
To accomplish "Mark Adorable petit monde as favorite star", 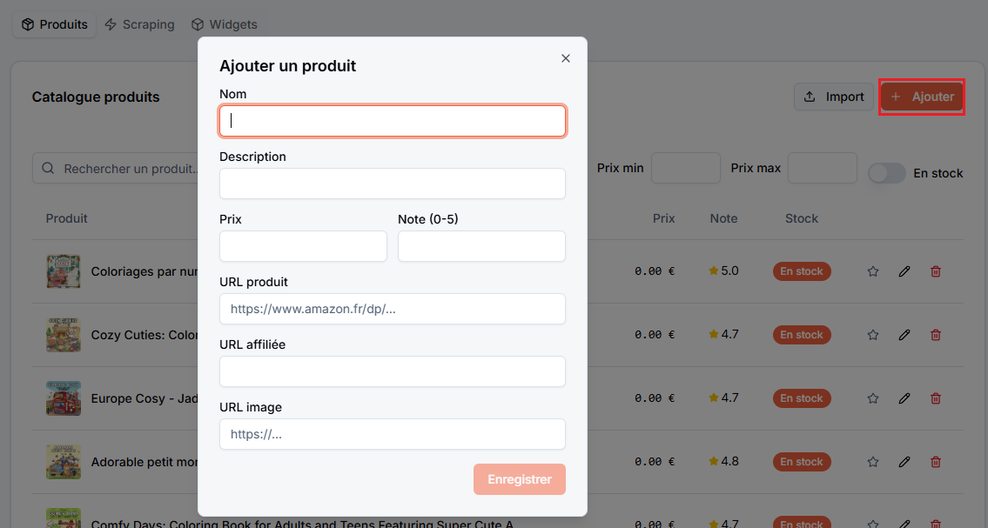I will coord(873,462).
